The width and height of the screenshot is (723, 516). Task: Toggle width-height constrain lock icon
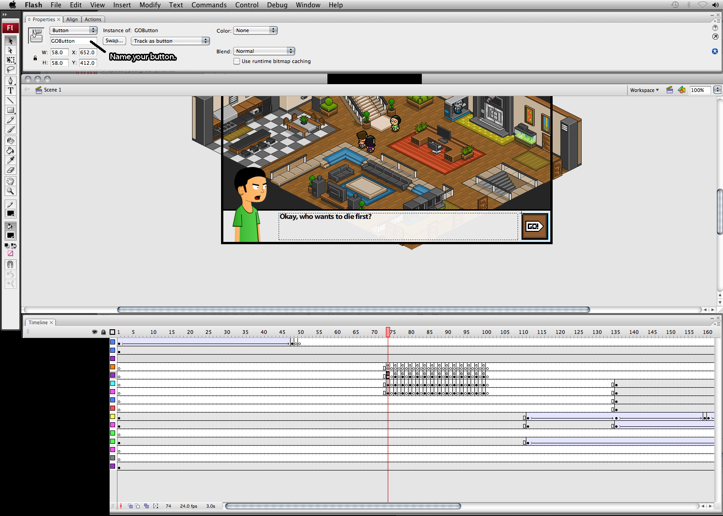tap(35, 58)
